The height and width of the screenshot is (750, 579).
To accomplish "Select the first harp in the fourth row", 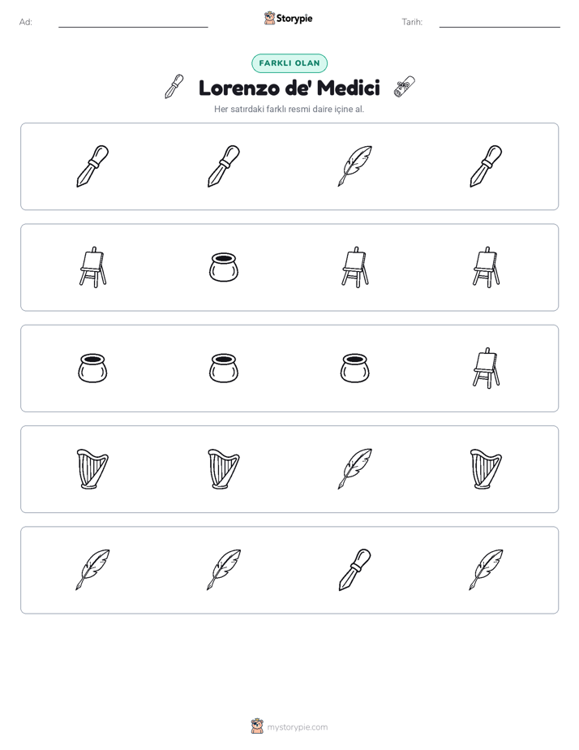I will (x=92, y=469).
